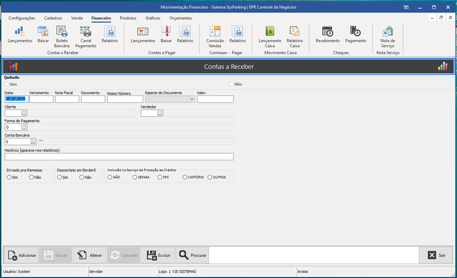The image size is (457, 278).
Task: Switch to the Venda tab
Action: coord(77,18)
